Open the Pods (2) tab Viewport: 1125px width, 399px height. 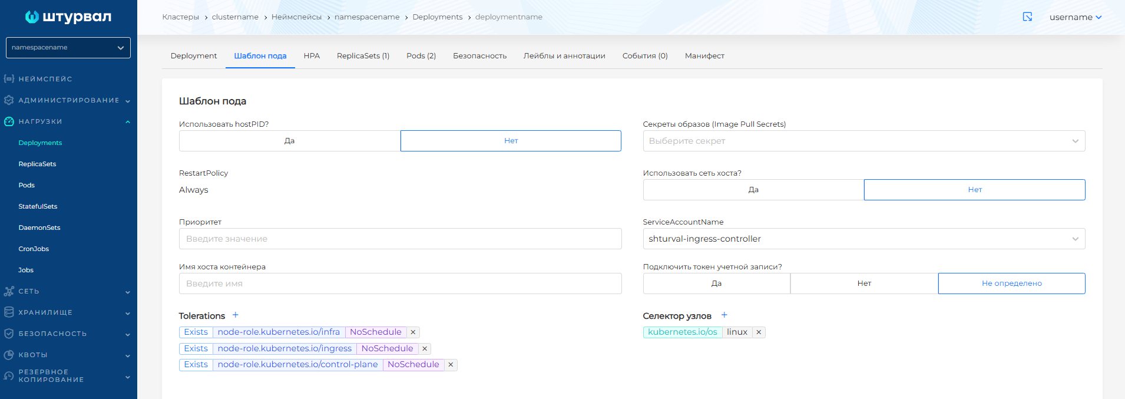(x=421, y=56)
